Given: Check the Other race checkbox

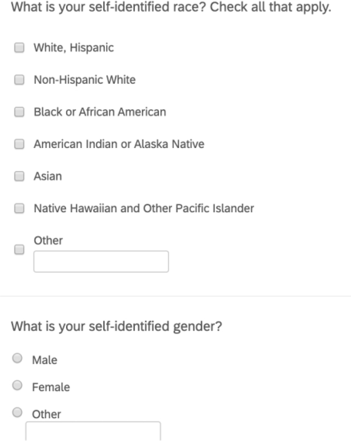Looking at the screenshot, I should coord(19,250).
